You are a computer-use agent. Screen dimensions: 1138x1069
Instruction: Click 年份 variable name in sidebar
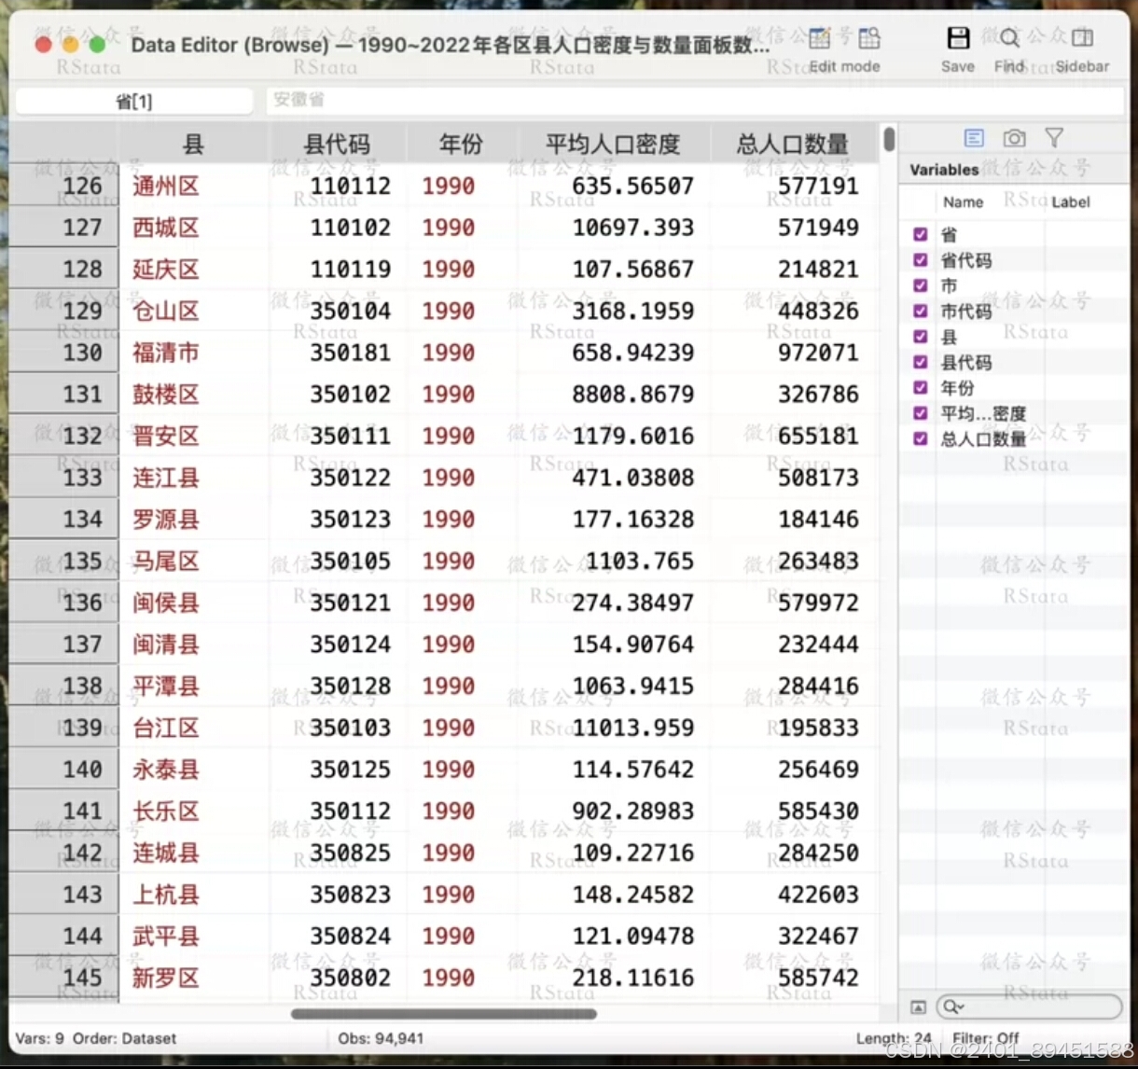coord(958,387)
